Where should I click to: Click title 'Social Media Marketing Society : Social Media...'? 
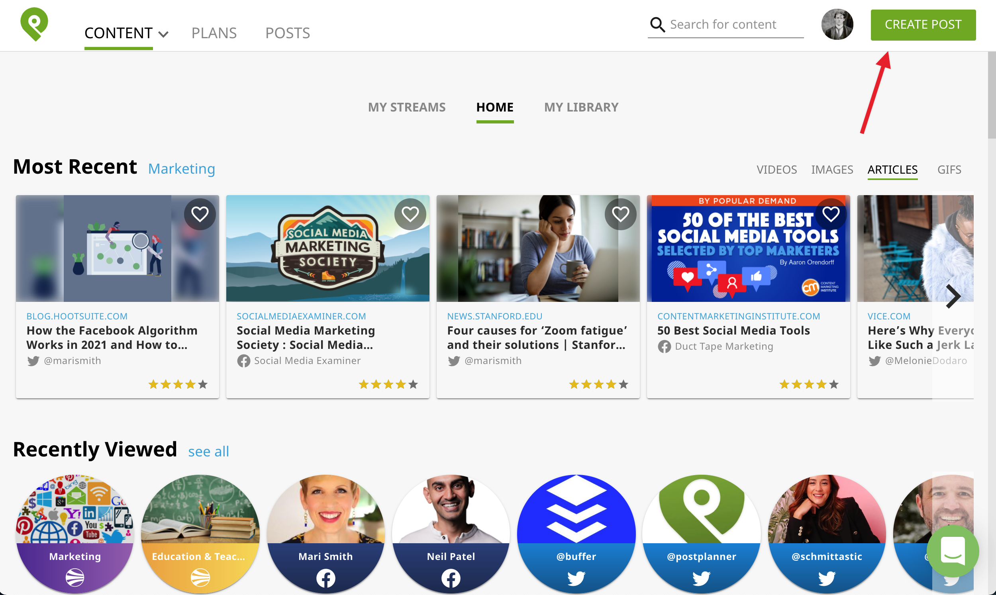point(306,338)
